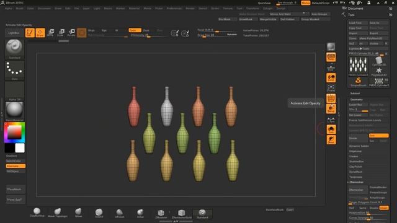Toggle the Ghost transparency button
Screen dimensions: 397x223
(x=331, y=140)
